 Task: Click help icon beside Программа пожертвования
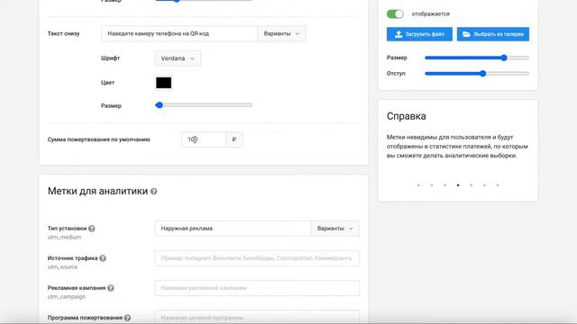127,318
